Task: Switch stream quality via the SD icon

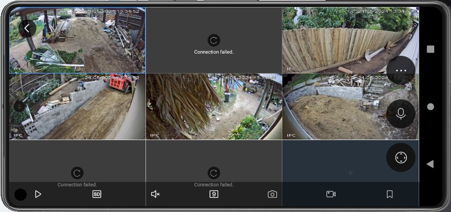Action: (97, 194)
